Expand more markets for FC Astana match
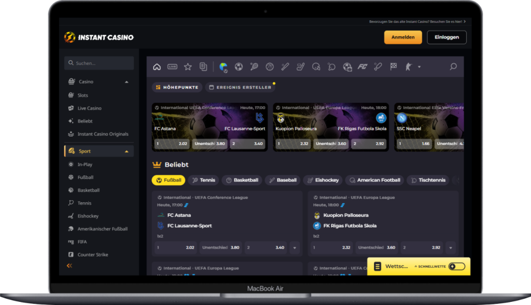The height and width of the screenshot is (305, 531). coord(295,248)
